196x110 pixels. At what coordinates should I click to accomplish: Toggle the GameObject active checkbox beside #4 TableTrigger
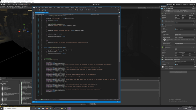tap(165, 8)
